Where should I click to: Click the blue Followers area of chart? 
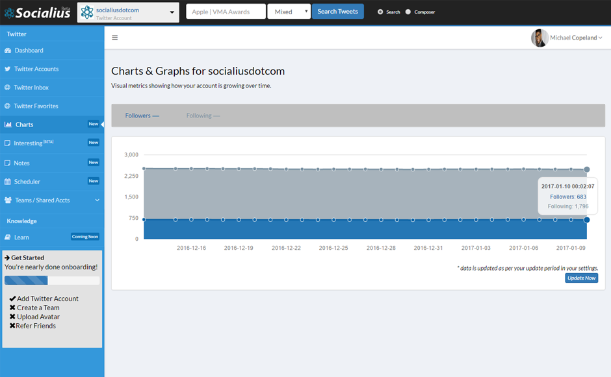[365, 230]
